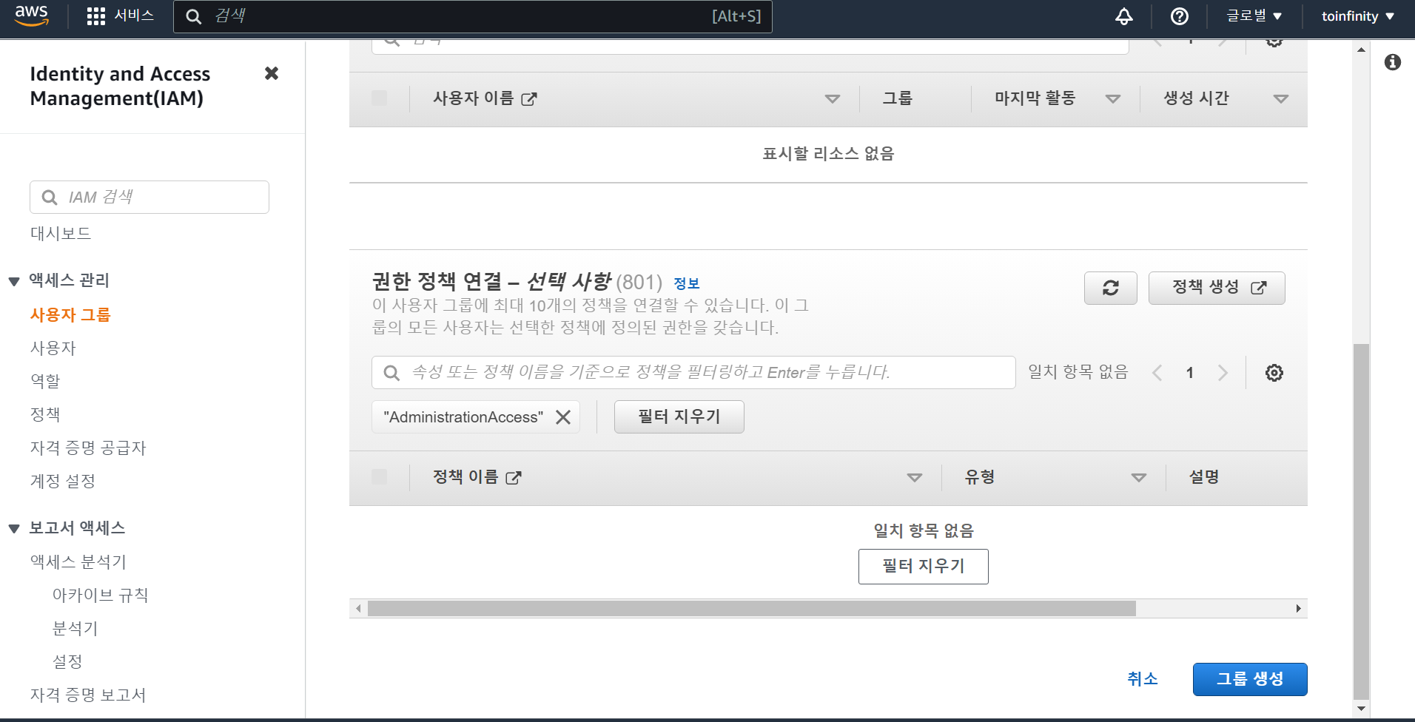Image resolution: width=1415 pixels, height=722 pixels.
Task: Focus the IAM 검색 field
Action: click(x=149, y=198)
